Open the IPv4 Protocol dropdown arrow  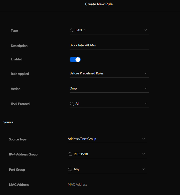(146, 103)
